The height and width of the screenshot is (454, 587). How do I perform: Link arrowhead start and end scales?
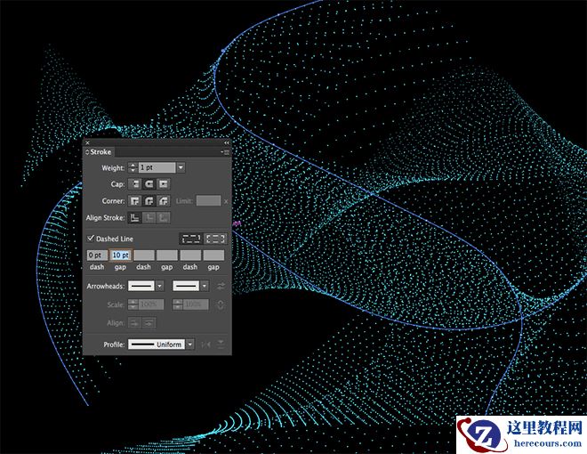coord(221,304)
